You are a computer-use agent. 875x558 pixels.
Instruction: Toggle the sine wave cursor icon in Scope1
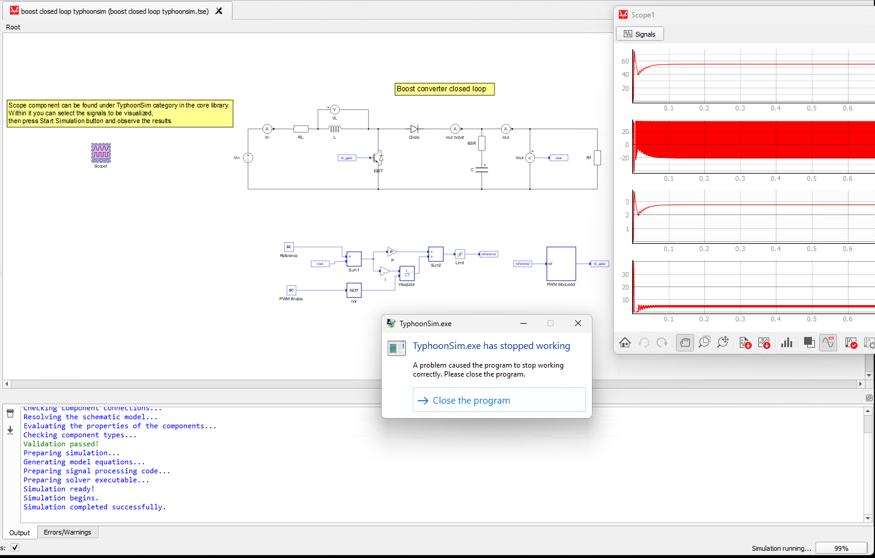click(x=828, y=342)
